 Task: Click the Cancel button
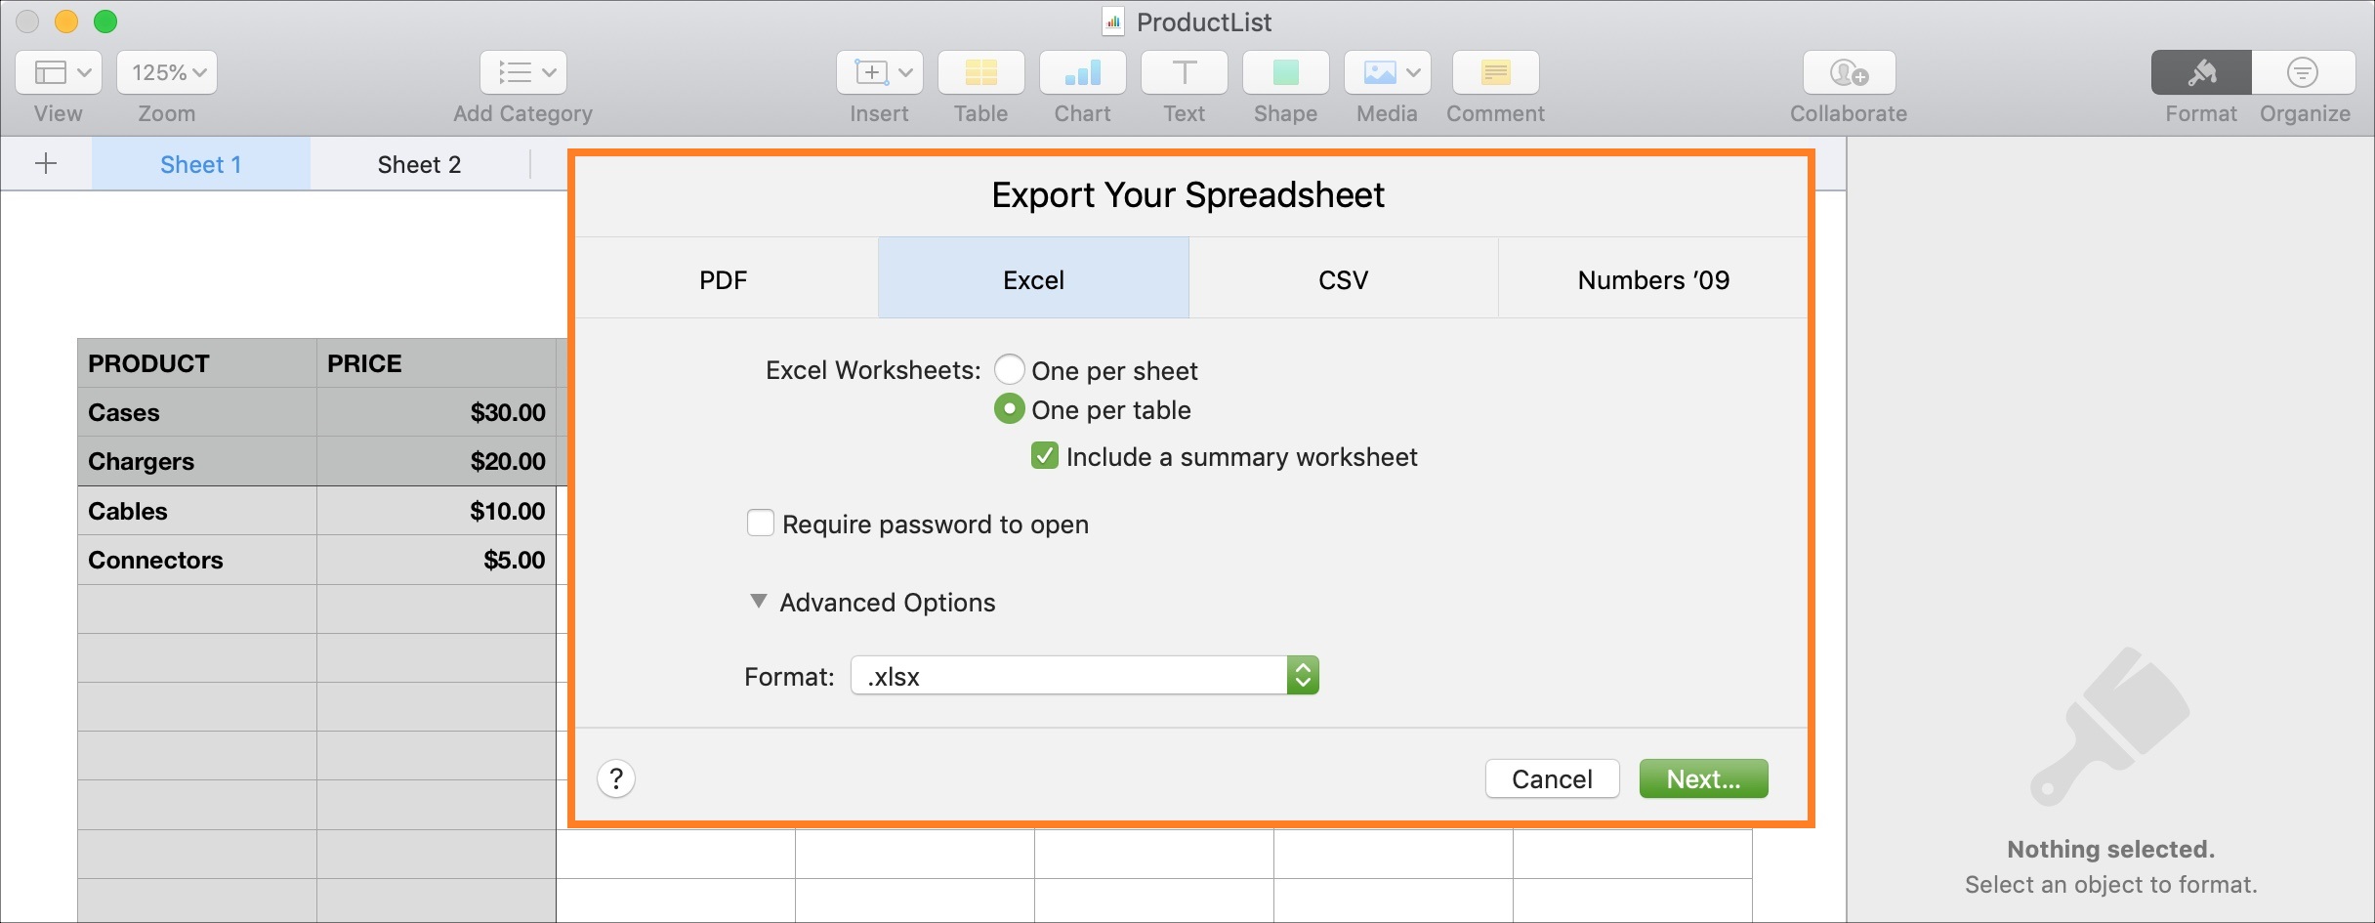click(1553, 778)
